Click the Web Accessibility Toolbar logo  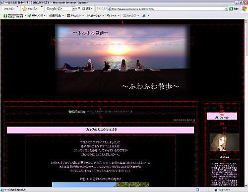(x=13, y=15)
